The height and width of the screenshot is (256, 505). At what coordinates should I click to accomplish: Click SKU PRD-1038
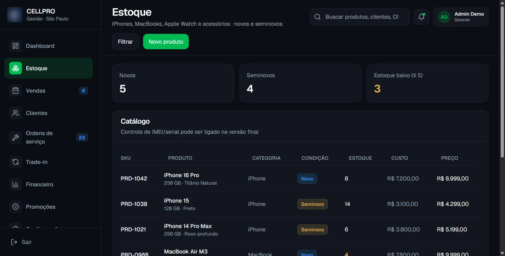(134, 204)
